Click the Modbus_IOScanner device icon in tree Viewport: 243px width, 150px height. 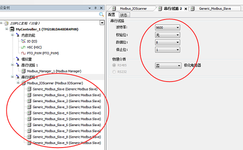point(23,83)
